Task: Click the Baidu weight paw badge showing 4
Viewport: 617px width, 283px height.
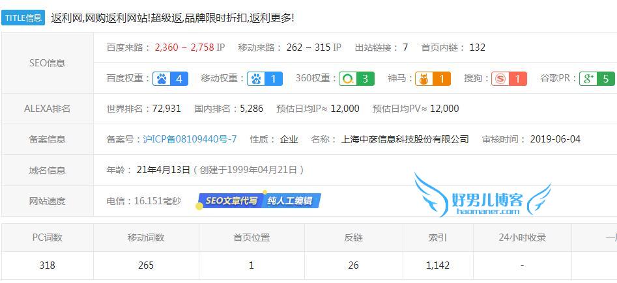Action: [x=171, y=79]
